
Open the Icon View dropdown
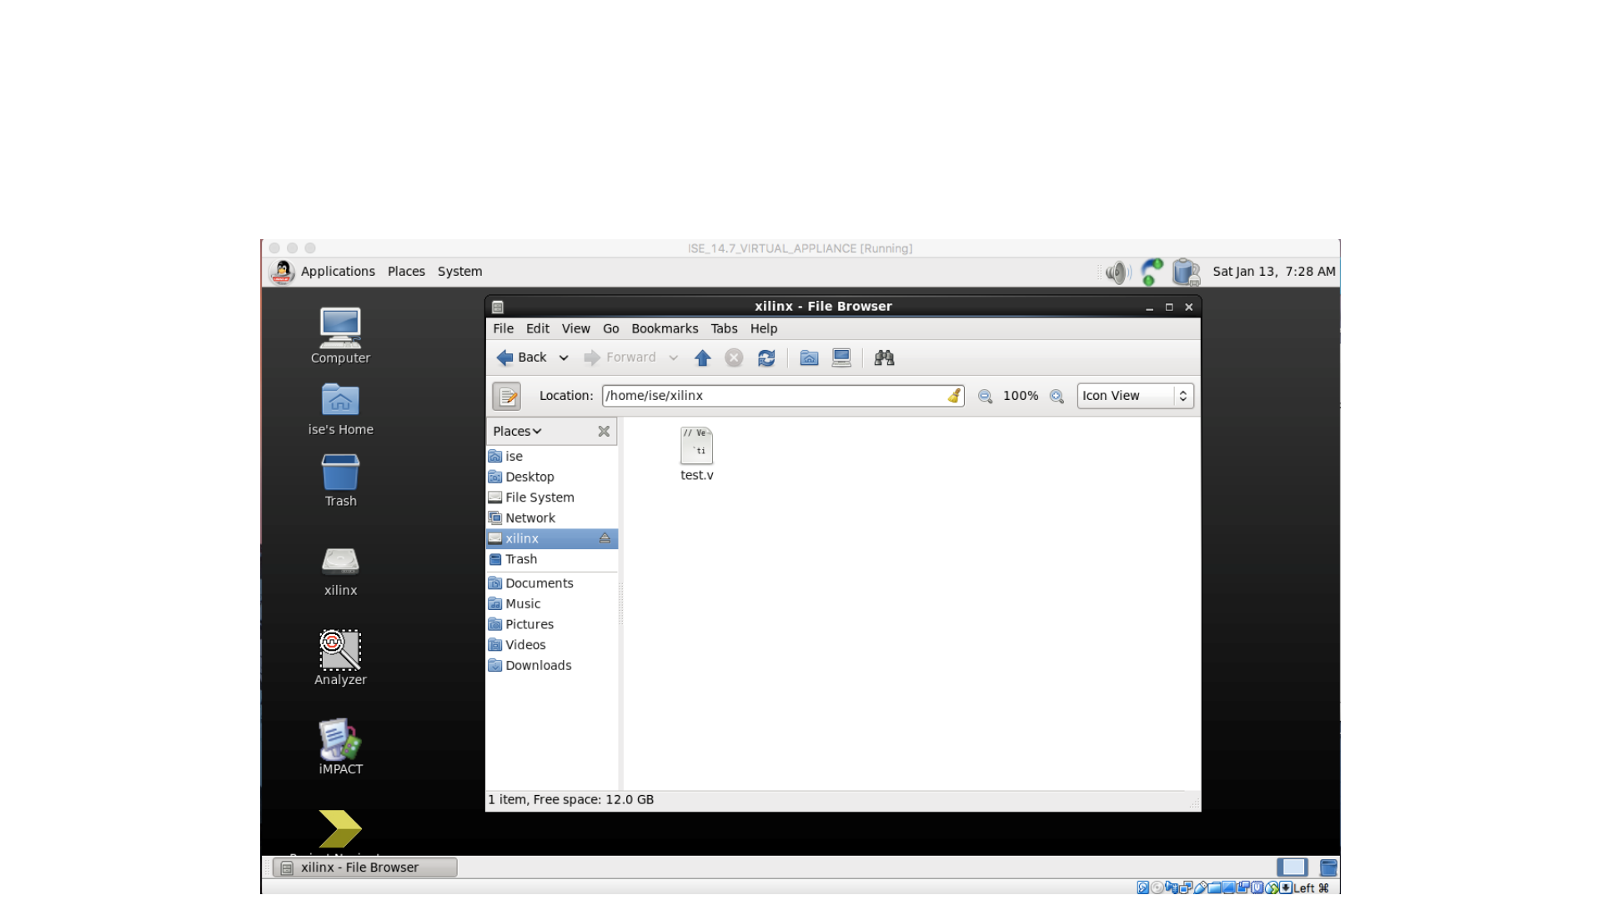[x=1135, y=396]
